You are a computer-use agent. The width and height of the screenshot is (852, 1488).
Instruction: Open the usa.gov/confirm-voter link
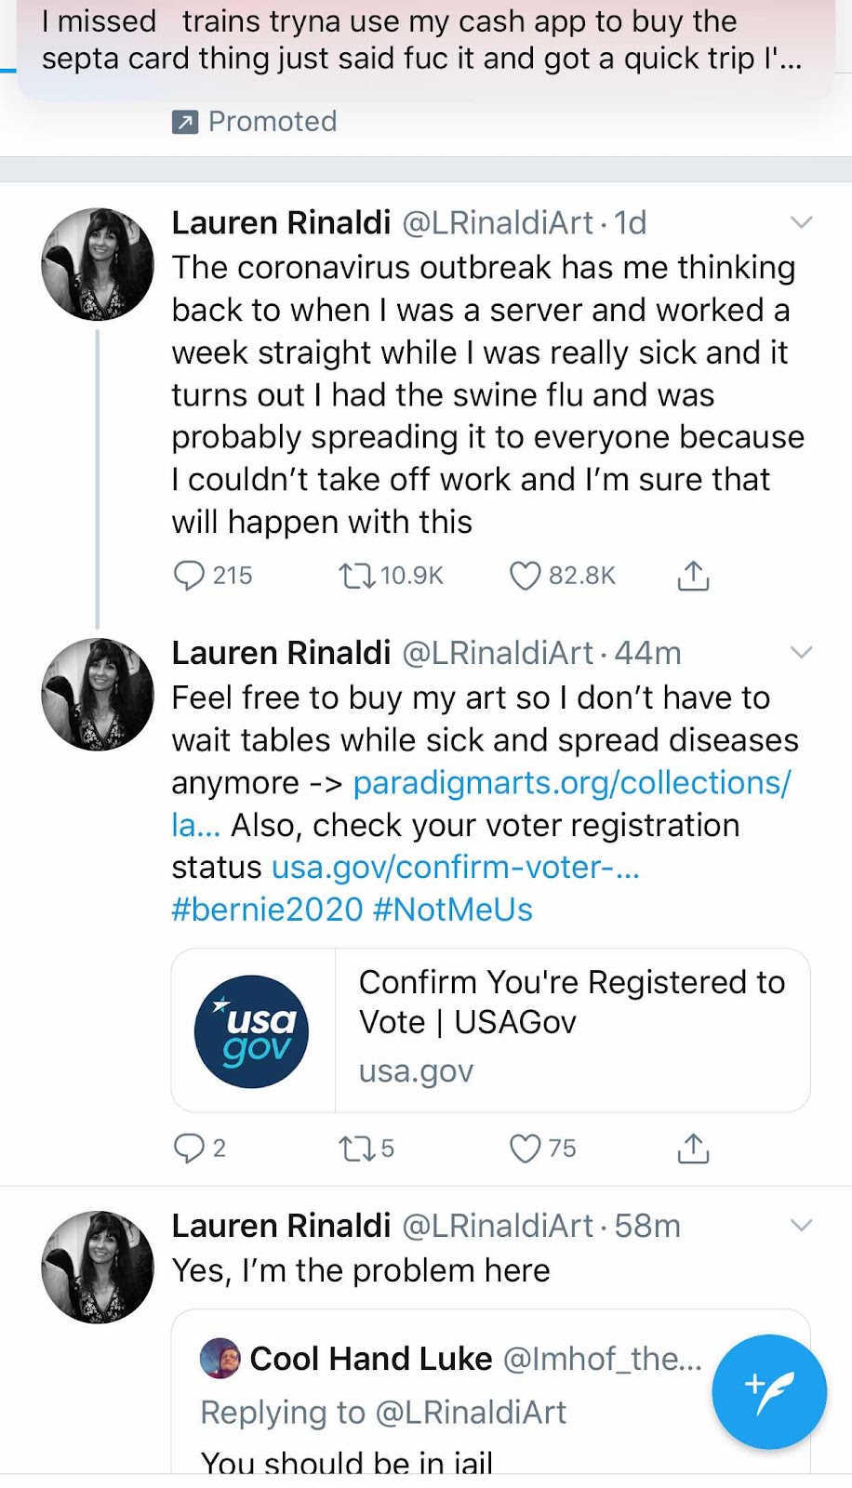click(456, 868)
